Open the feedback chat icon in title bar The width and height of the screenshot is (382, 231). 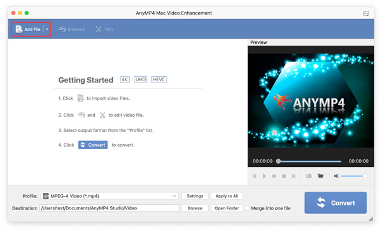pos(365,13)
